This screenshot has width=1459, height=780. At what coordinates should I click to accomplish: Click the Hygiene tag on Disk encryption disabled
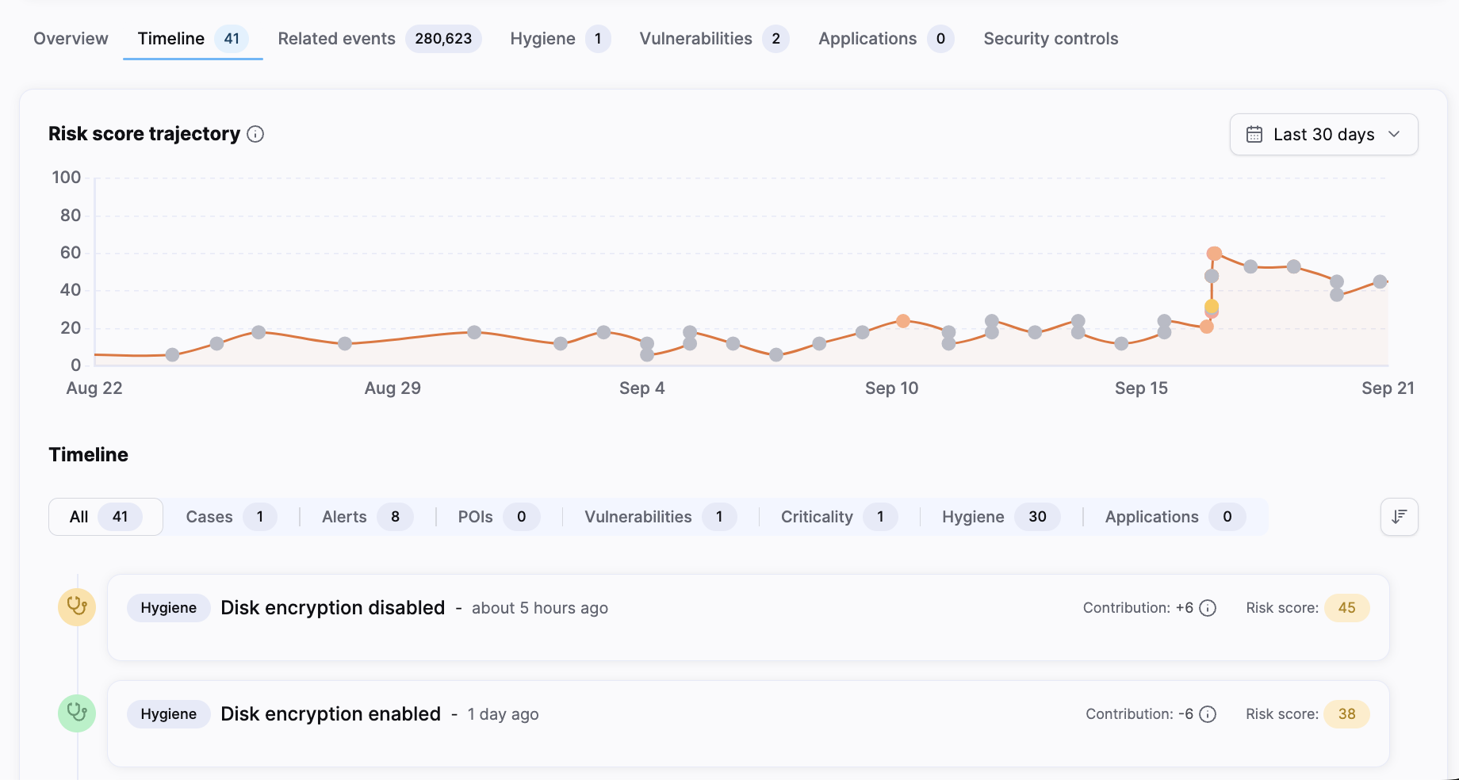point(168,608)
